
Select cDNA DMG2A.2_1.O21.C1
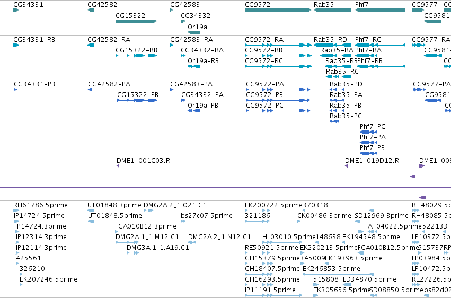[175, 205]
